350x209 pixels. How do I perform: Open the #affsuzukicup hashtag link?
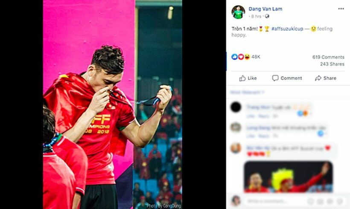pos(287,29)
